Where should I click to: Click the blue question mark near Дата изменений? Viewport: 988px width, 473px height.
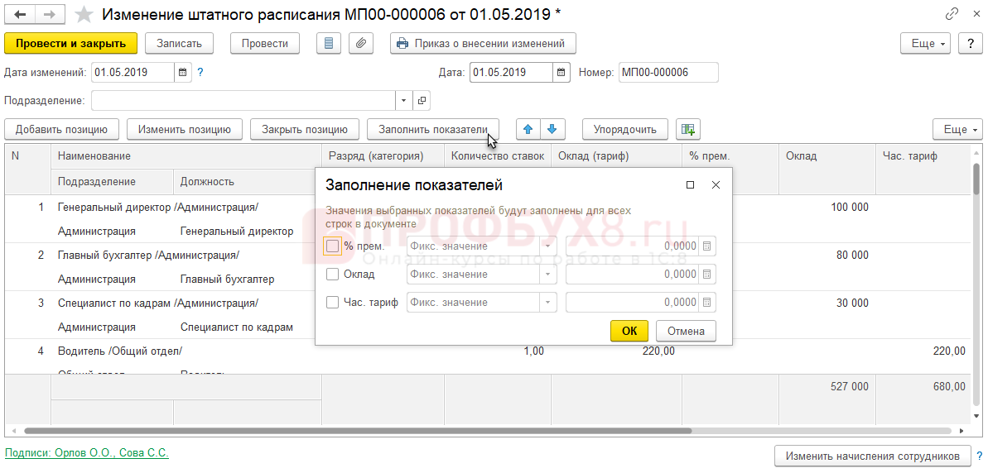(200, 72)
